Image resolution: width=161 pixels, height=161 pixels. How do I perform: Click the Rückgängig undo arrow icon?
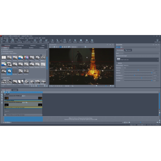19,40
